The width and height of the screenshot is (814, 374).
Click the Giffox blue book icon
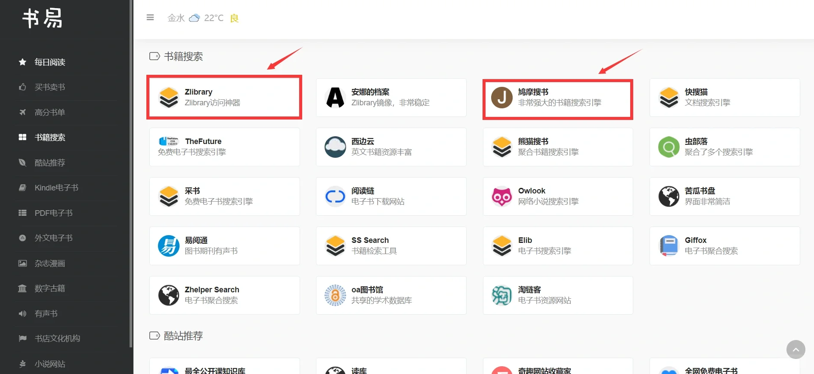(669, 246)
